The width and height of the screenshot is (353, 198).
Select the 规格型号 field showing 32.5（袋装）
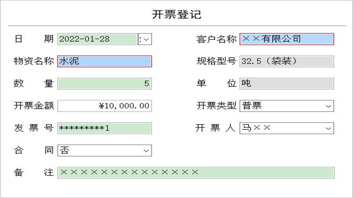click(287, 61)
